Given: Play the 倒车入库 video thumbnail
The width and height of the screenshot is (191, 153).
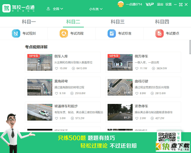Looking at the screenshot, I should pos(40,62).
